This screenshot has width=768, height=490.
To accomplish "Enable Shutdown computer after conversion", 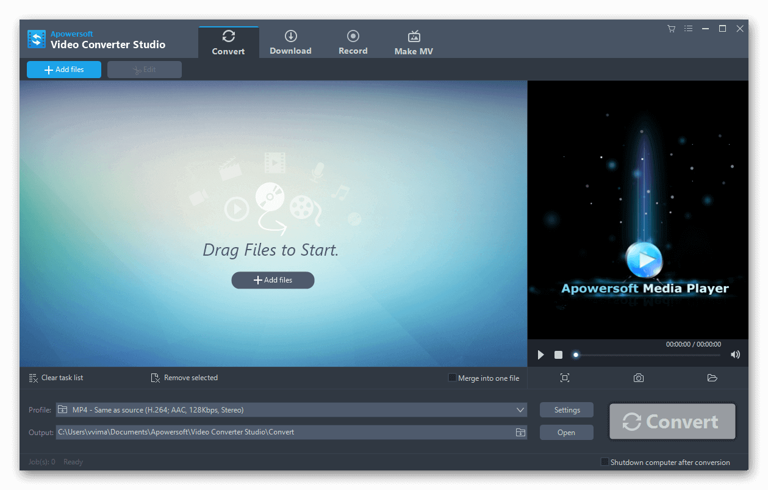I will click(605, 462).
